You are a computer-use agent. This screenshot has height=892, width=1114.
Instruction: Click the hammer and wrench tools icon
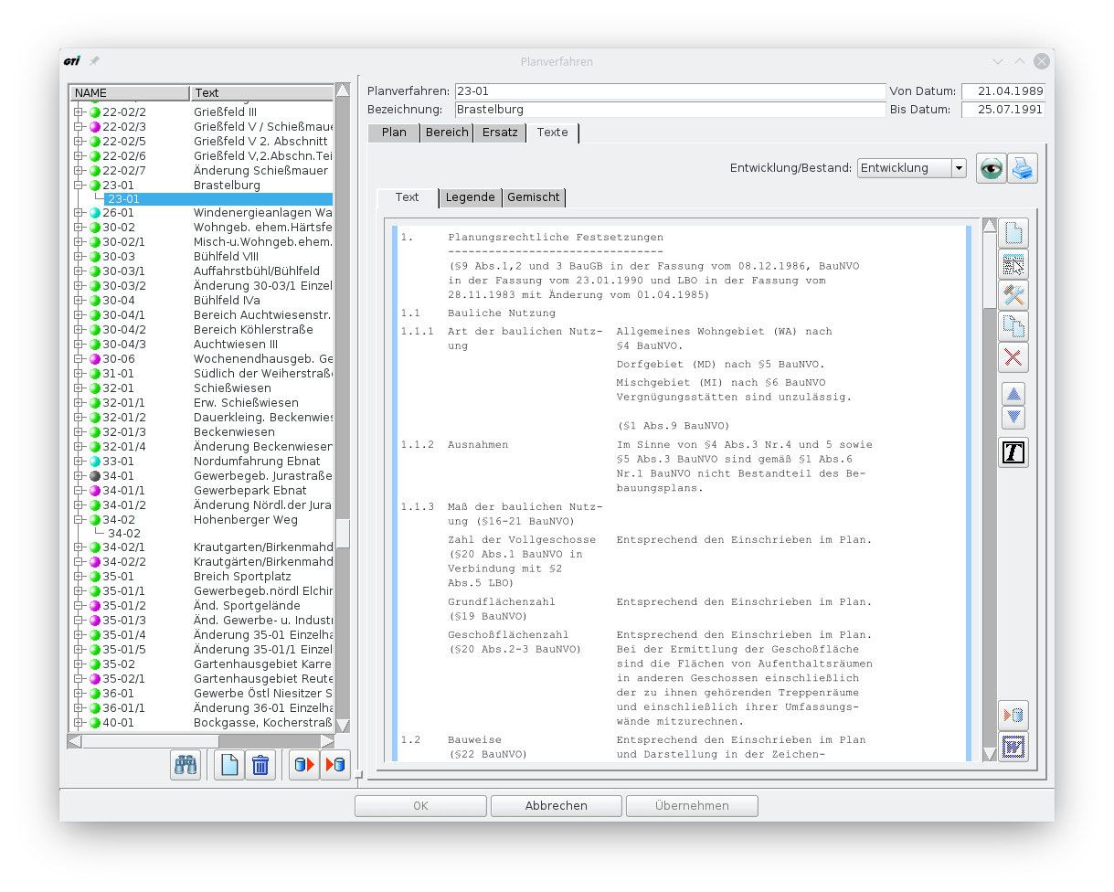click(1013, 295)
